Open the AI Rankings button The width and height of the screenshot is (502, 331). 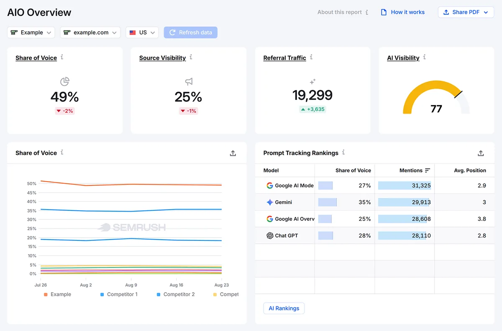coord(284,308)
